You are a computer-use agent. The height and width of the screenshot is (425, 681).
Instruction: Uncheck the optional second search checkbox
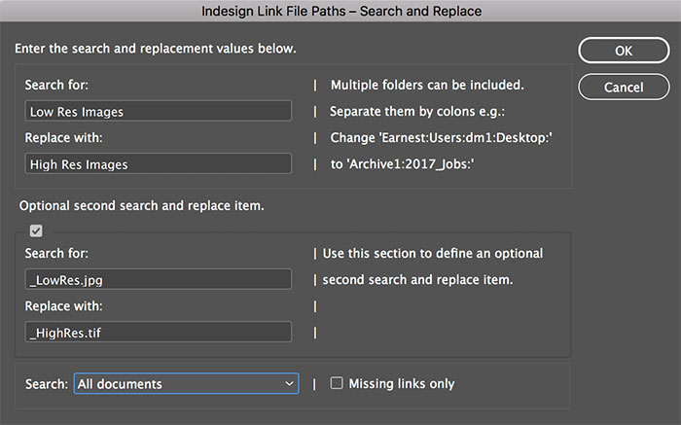click(x=36, y=230)
